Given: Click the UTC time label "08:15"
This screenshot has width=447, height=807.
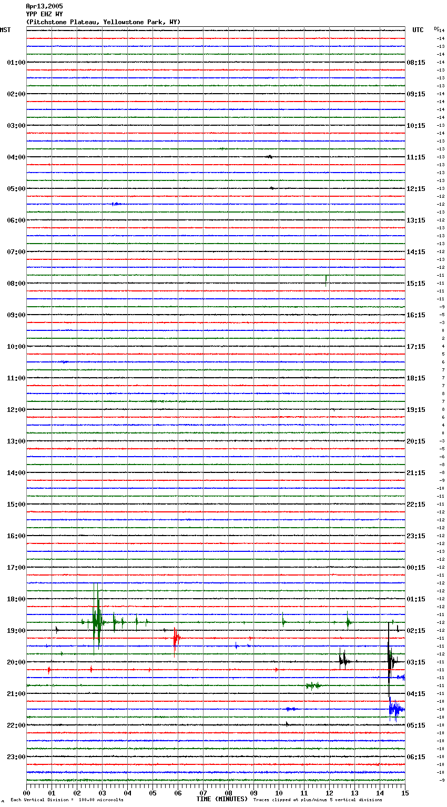Looking at the screenshot, I should (416, 63).
